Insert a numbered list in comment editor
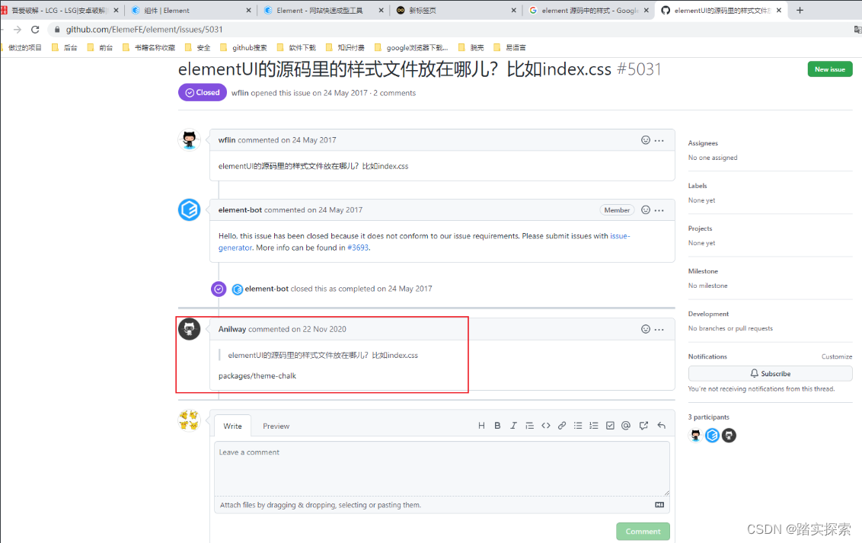 (x=594, y=426)
